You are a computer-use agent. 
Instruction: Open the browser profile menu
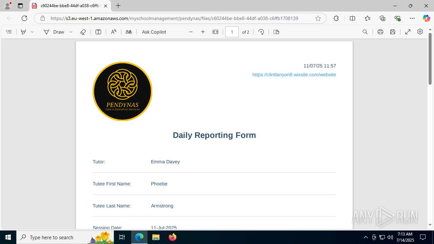(7, 6)
